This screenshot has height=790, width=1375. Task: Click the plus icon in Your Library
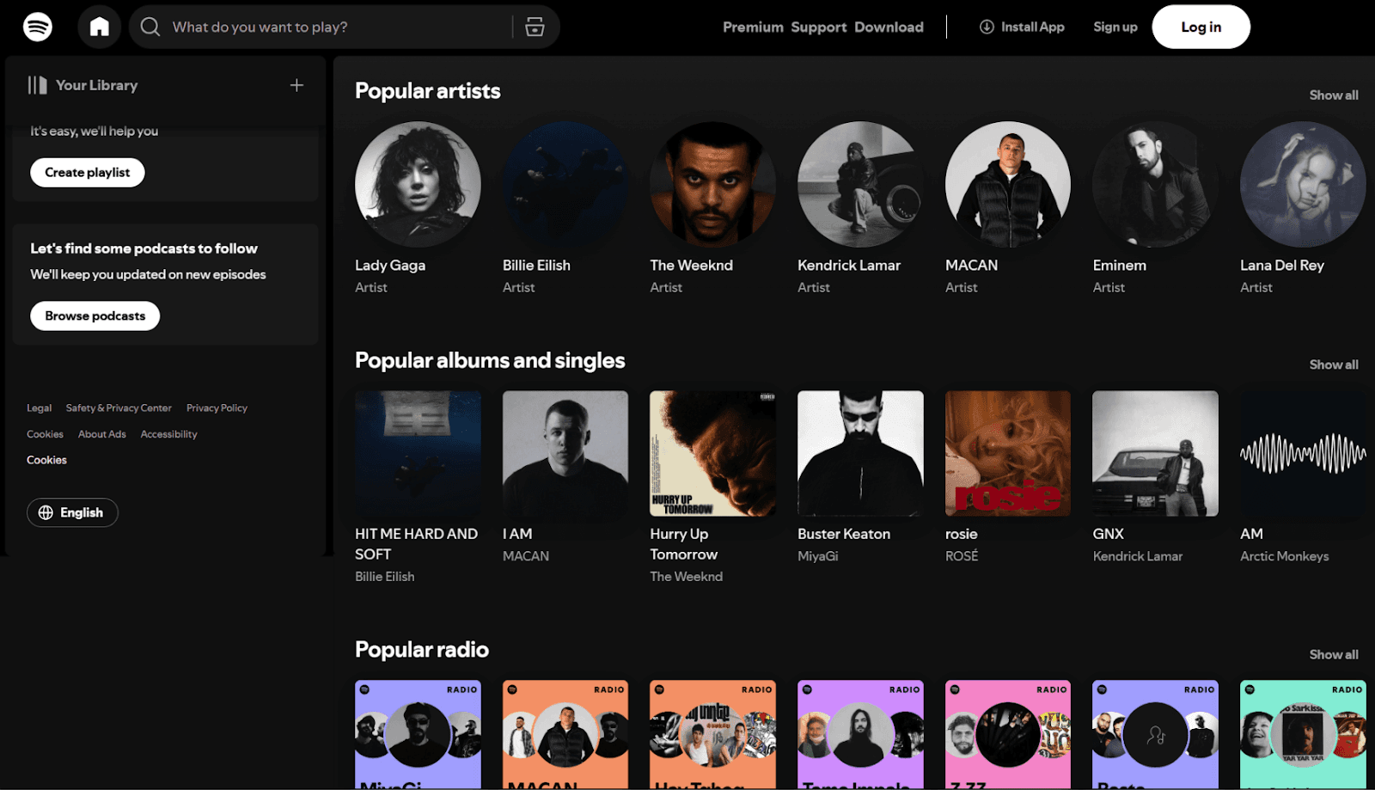click(x=296, y=85)
